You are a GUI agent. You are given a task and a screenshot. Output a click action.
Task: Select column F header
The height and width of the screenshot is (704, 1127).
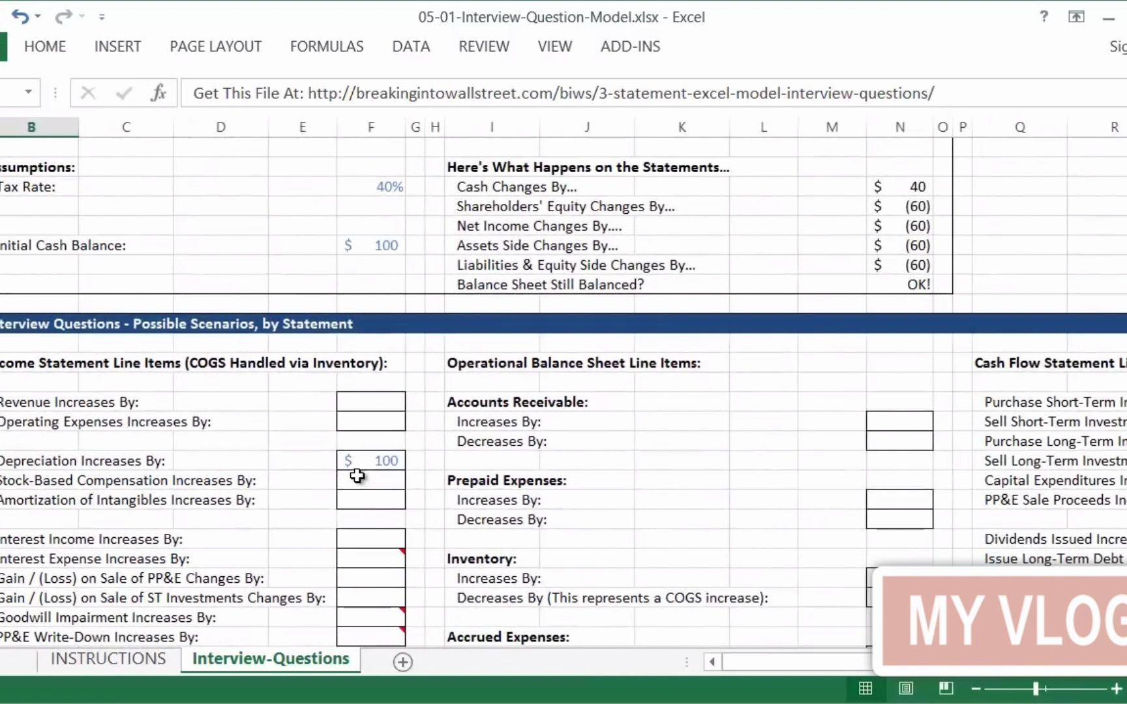pos(371,127)
